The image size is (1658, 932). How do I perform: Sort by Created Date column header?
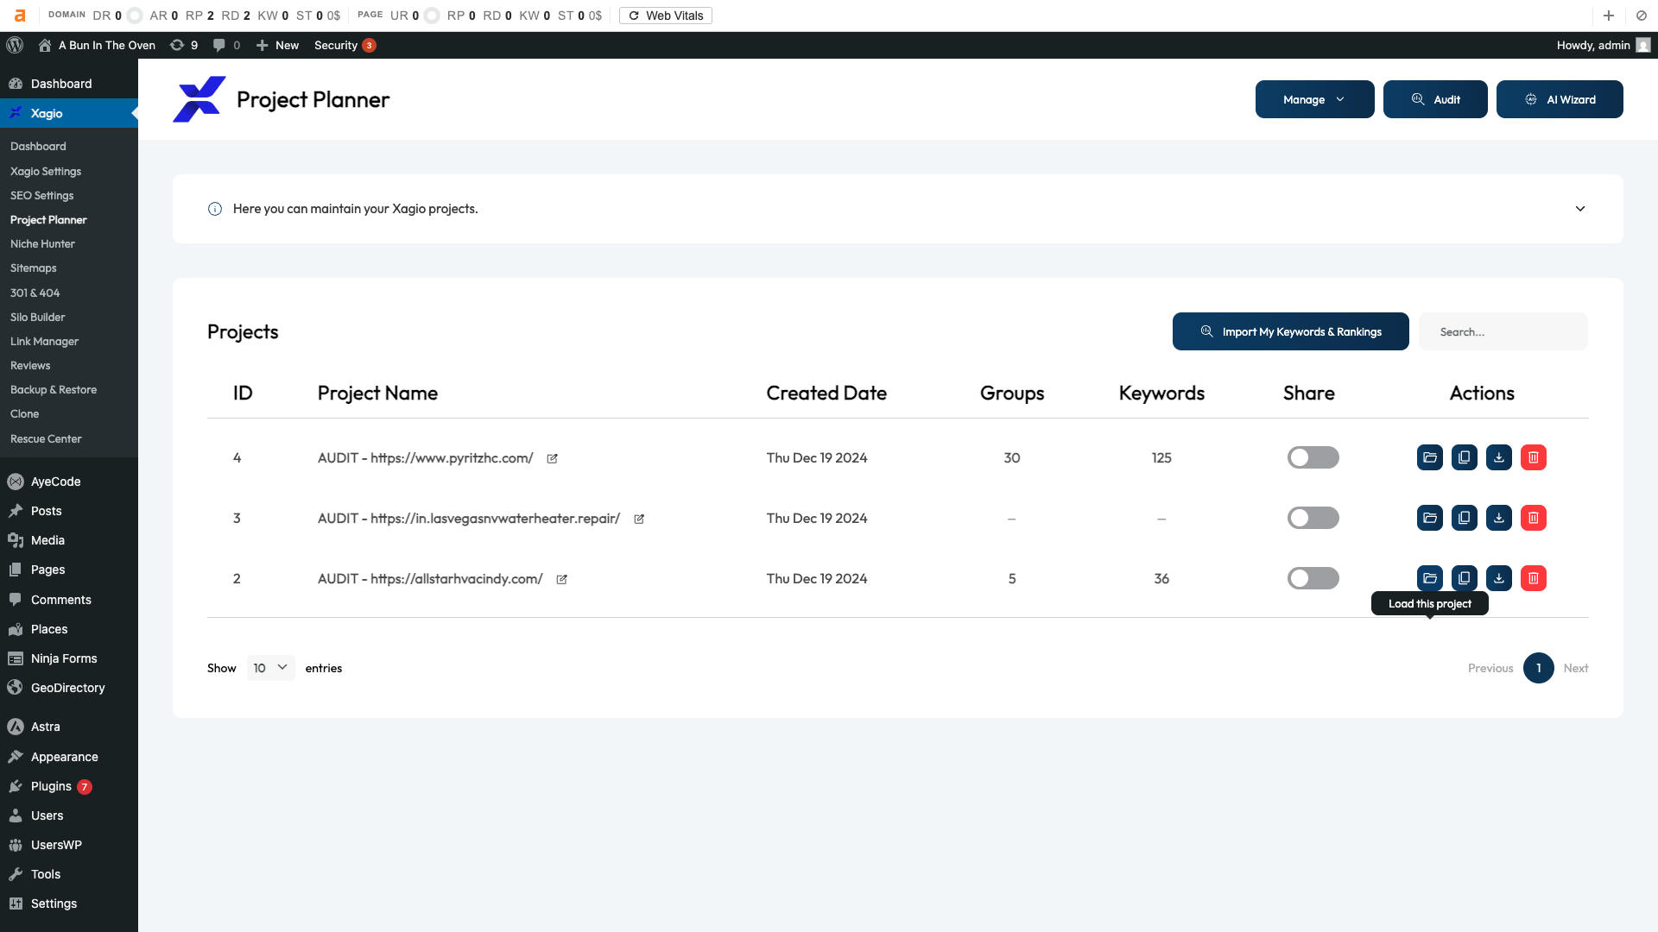(826, 393)
